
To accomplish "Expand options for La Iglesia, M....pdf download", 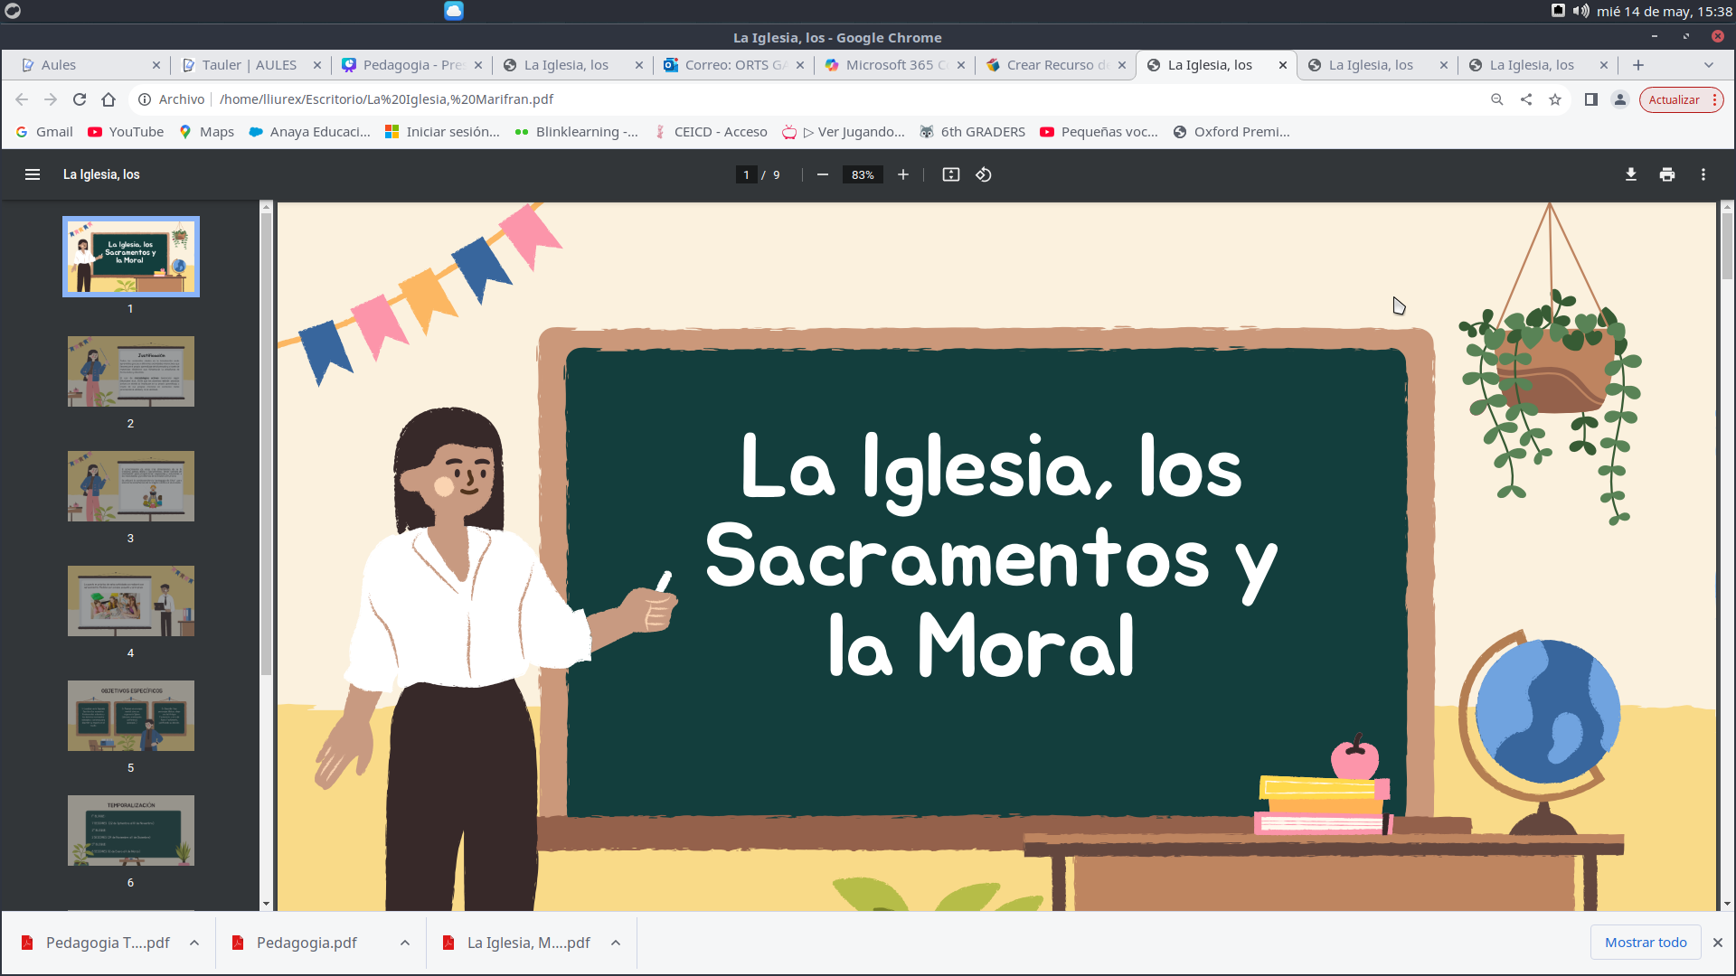I will click(x=616, y=943).
